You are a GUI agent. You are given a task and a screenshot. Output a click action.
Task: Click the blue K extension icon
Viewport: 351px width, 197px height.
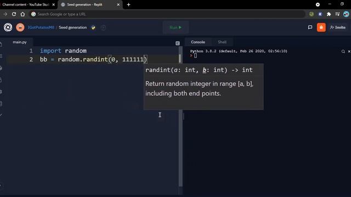coord(320,14)
